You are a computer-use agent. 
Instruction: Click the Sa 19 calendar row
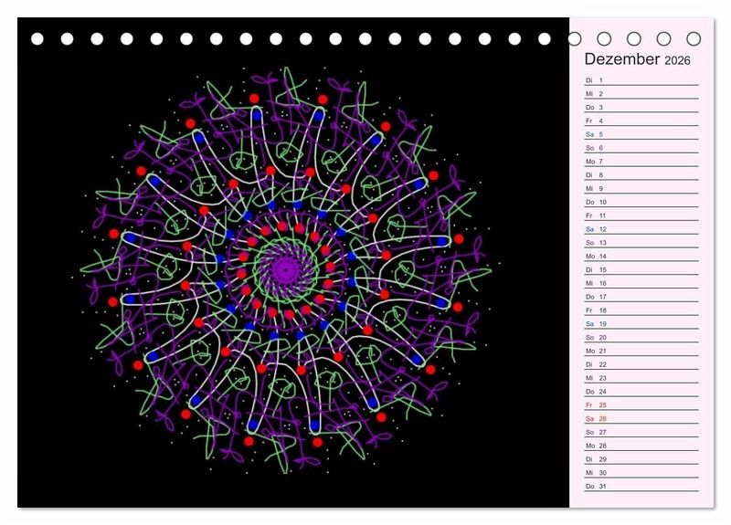641,324
